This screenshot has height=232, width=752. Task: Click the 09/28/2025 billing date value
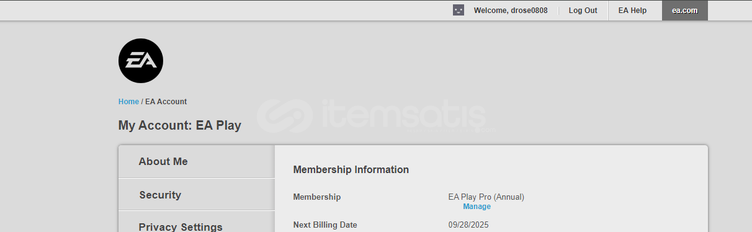[x=468, y=225]
